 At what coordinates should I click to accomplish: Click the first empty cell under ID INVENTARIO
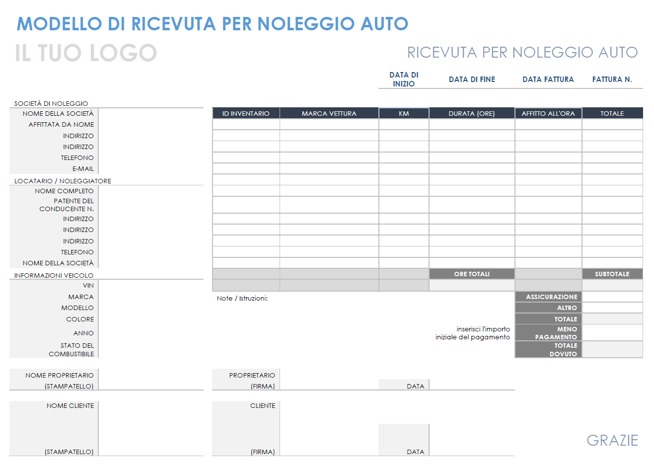click(x=246, y=124)
